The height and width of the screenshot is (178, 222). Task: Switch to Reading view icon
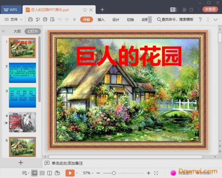49,173
